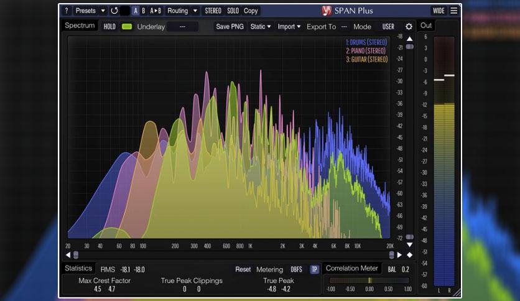Open the Import dropdown menu

click(289, 27)
